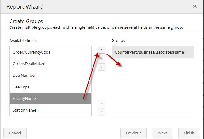Remove group using the left arrow button
This screenshot has width=204, height=139.
pos(102,67)
